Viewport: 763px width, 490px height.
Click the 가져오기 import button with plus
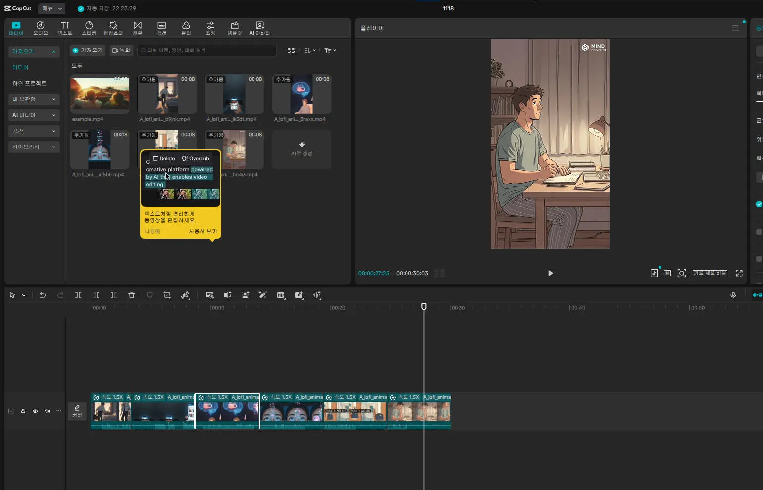(88, 50)
